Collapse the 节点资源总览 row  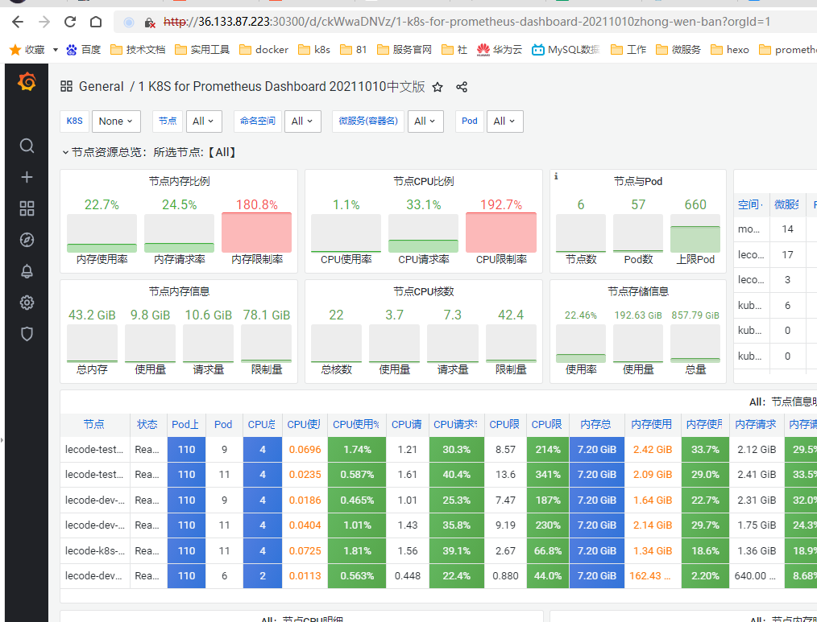(65, 152)
